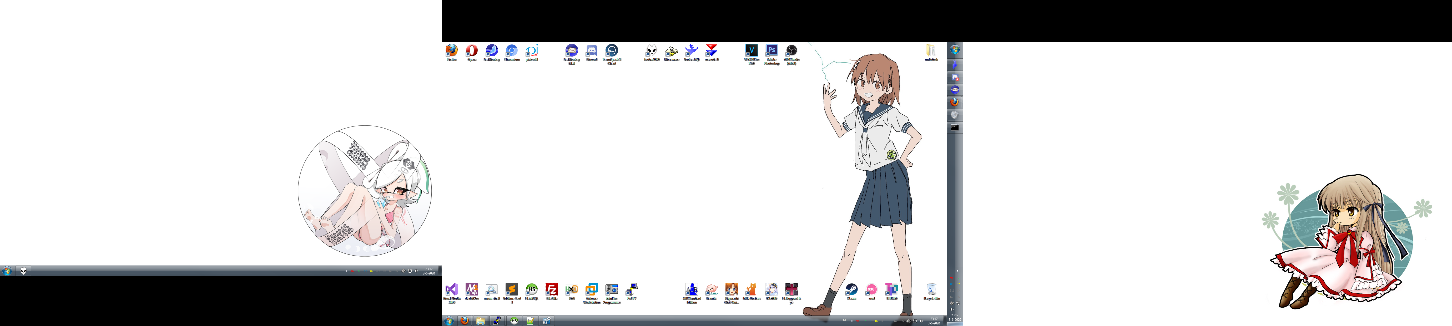Click the NL language indicator

coord(845,320)
